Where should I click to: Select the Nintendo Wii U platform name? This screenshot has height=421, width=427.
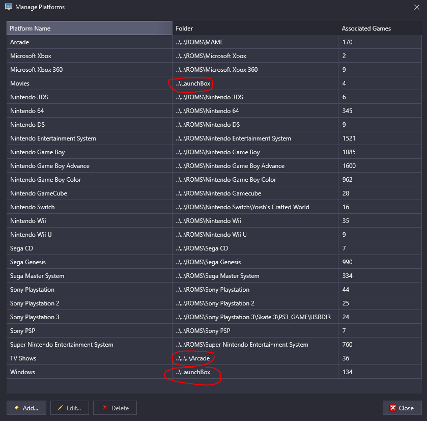[31, 235]
